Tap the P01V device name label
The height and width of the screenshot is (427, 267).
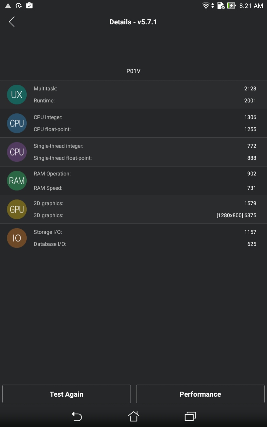[x=133, y=71]
